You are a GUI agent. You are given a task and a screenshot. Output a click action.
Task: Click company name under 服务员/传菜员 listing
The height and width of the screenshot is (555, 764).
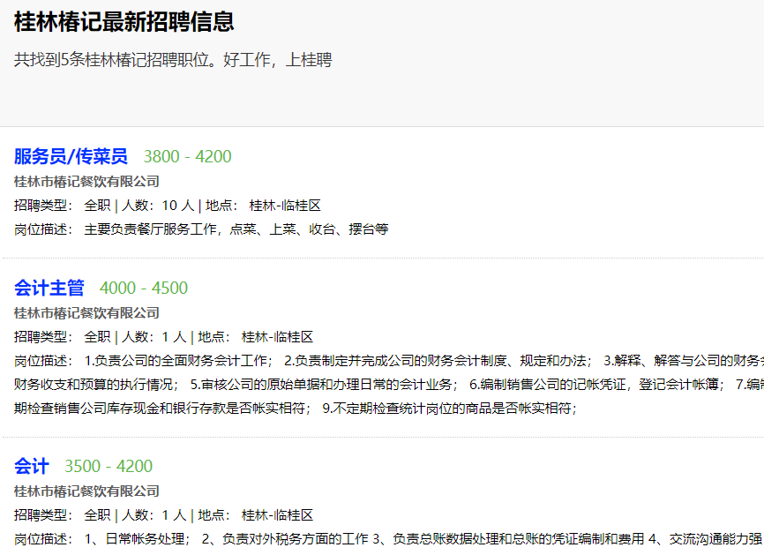pyautogui.click(x=86, y=181)
